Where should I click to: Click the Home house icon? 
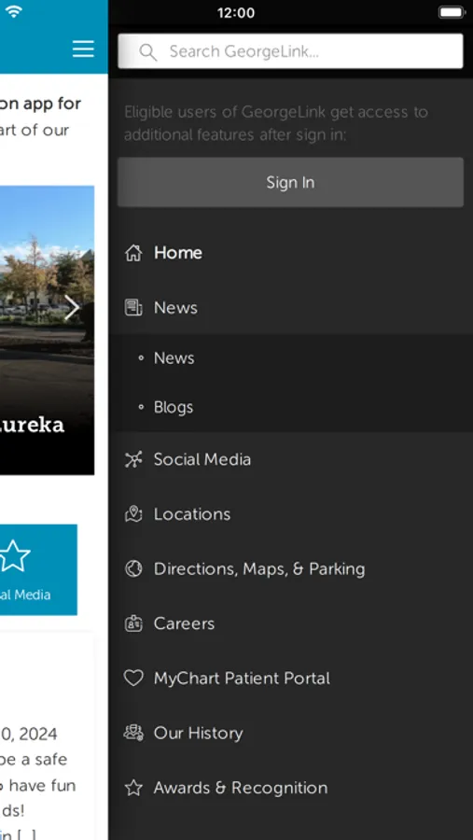tap(133, 253)
